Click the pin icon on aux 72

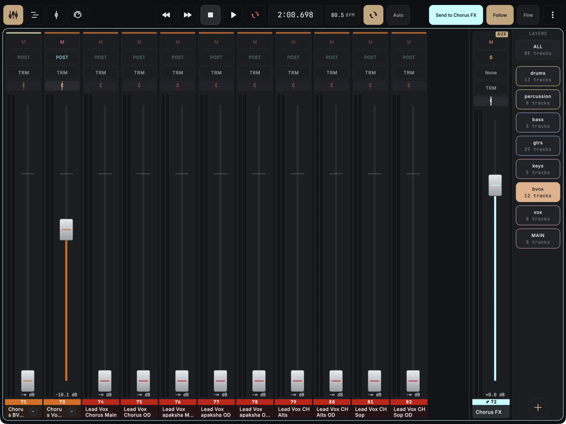click(487, 402)
